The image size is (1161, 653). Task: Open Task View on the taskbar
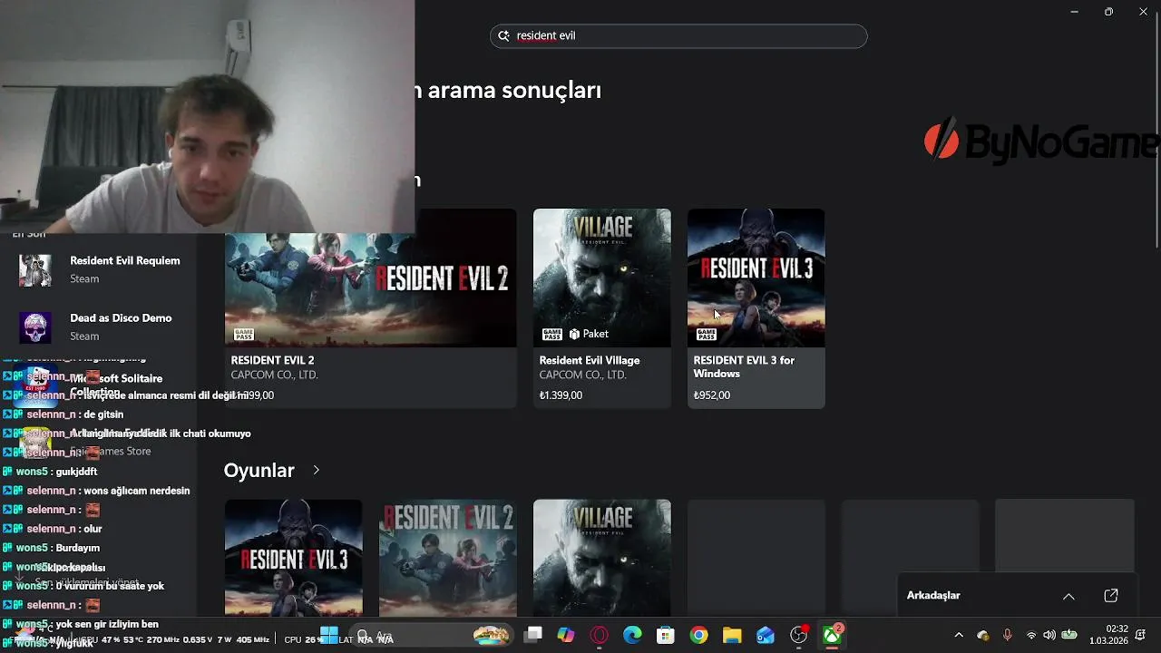tap(533, 636)
